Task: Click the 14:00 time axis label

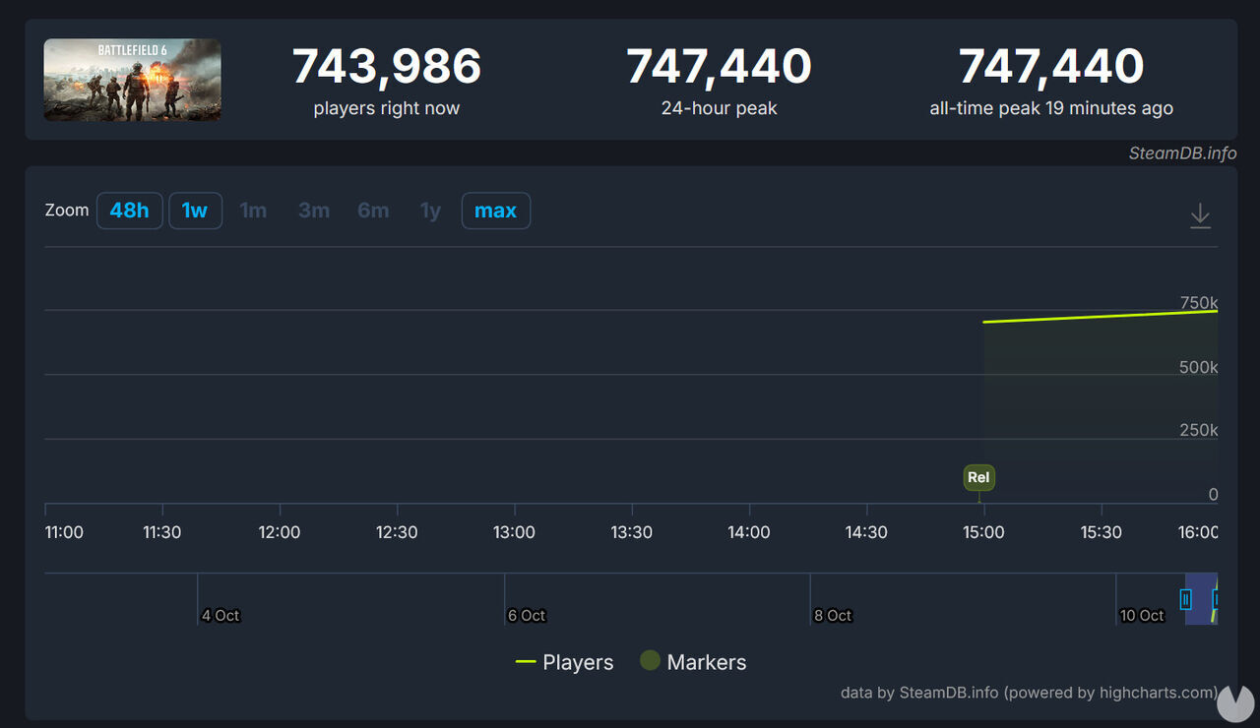Action: 749,532
